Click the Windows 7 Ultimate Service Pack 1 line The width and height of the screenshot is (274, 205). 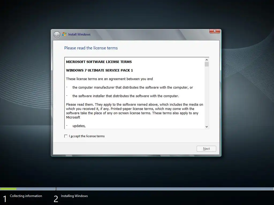point(100,70)
